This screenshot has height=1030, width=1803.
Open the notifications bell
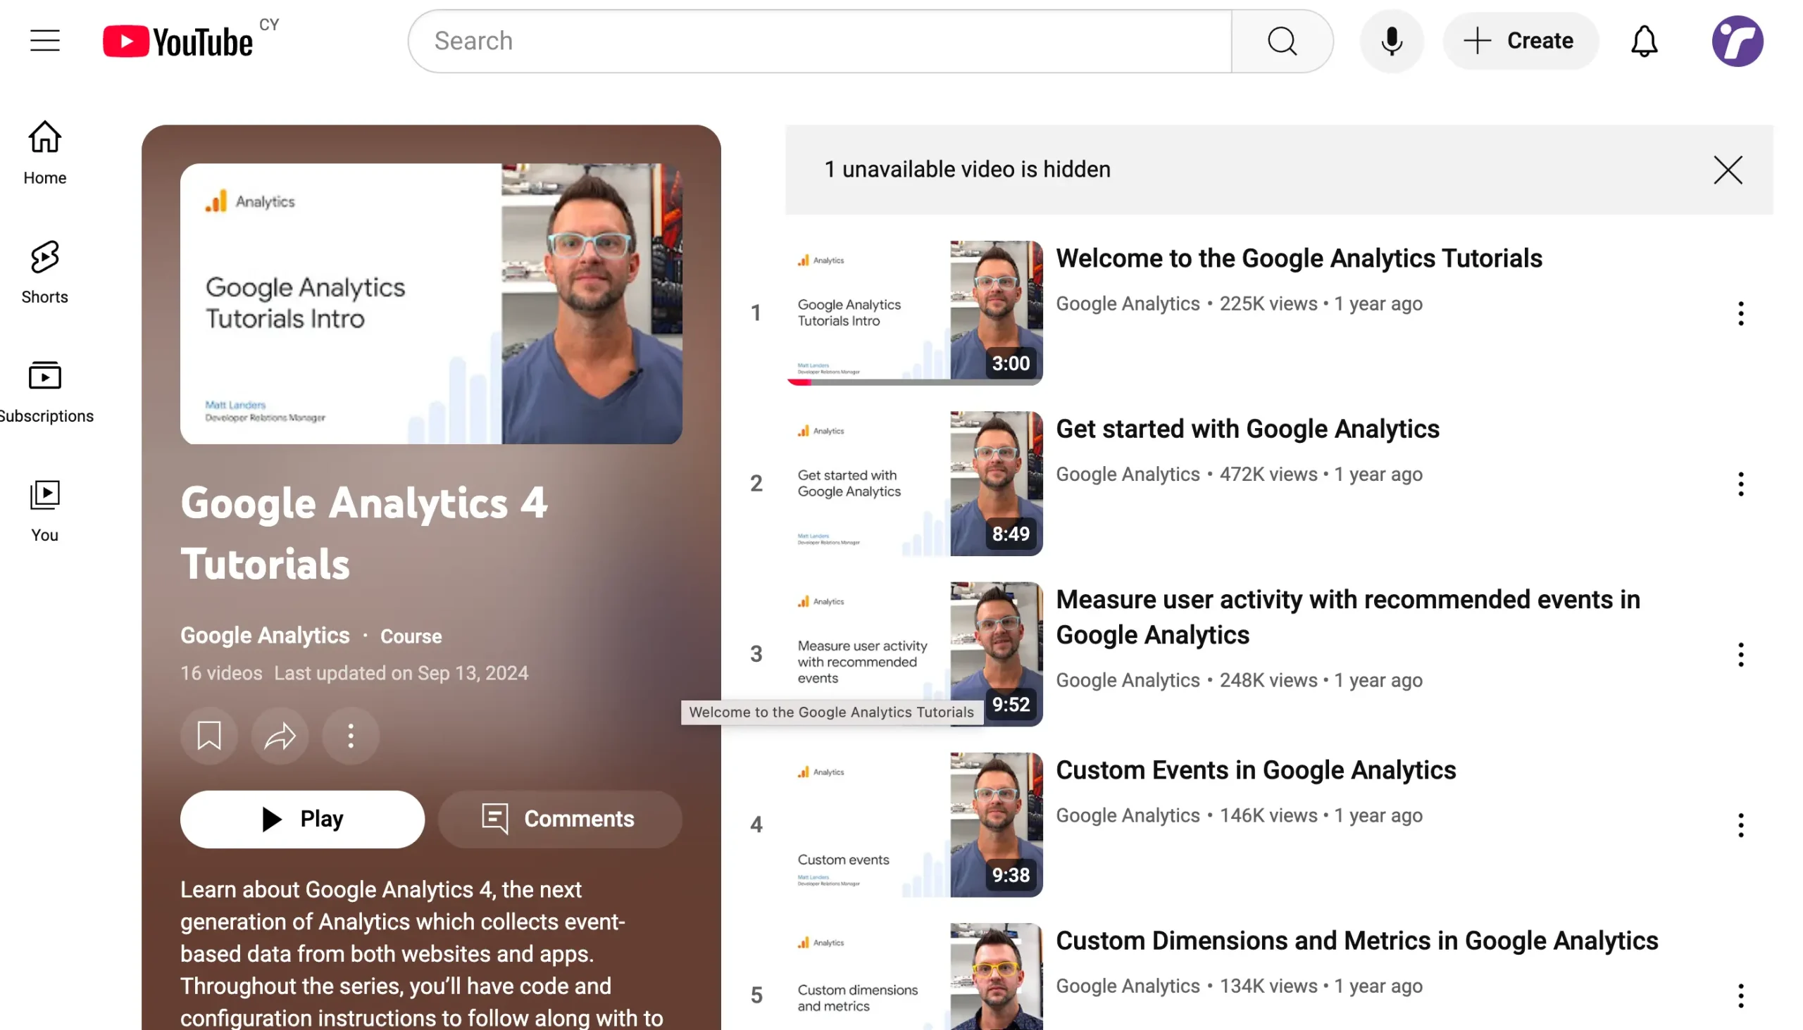pyautogui.click(x=1644, y=41)
